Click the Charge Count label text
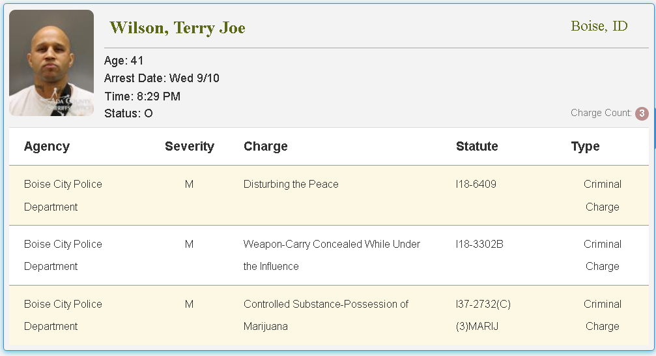The height and width of the screenshot is (356, 656). [601, 113]
